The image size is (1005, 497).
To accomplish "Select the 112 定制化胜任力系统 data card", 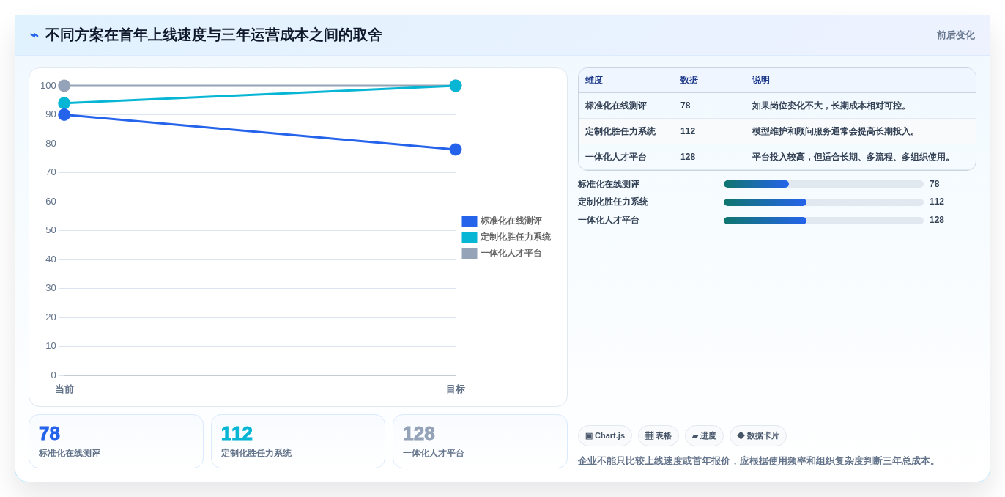I will pos(298,441).
